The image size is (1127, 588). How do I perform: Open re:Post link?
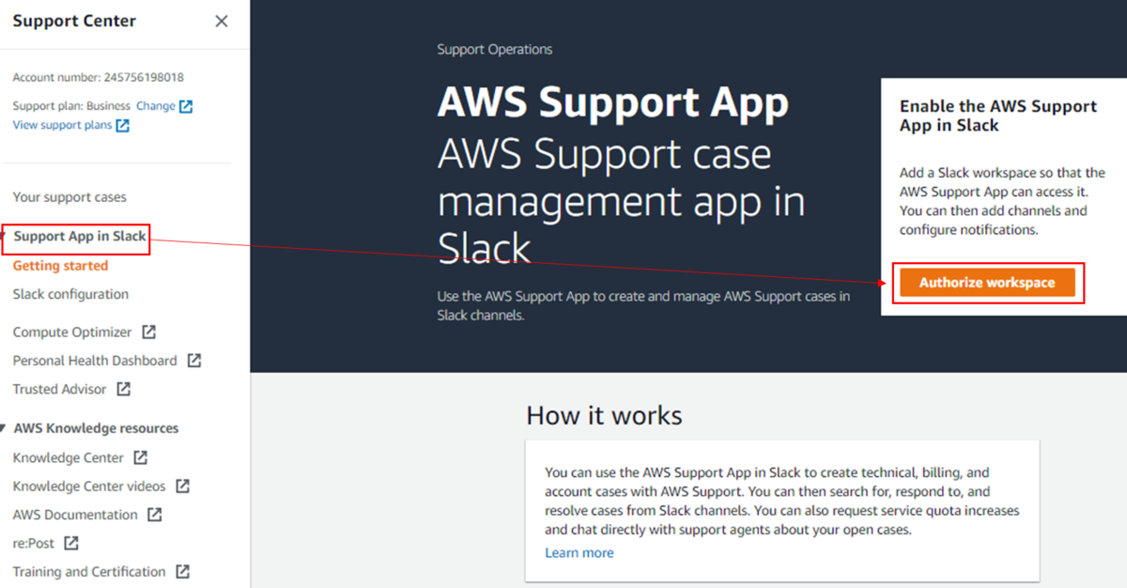click(x=34, y=543)
